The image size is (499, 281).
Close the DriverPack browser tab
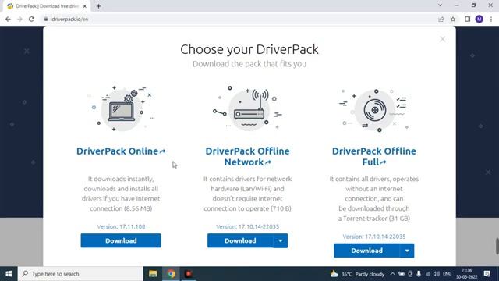tap(85, 6)
